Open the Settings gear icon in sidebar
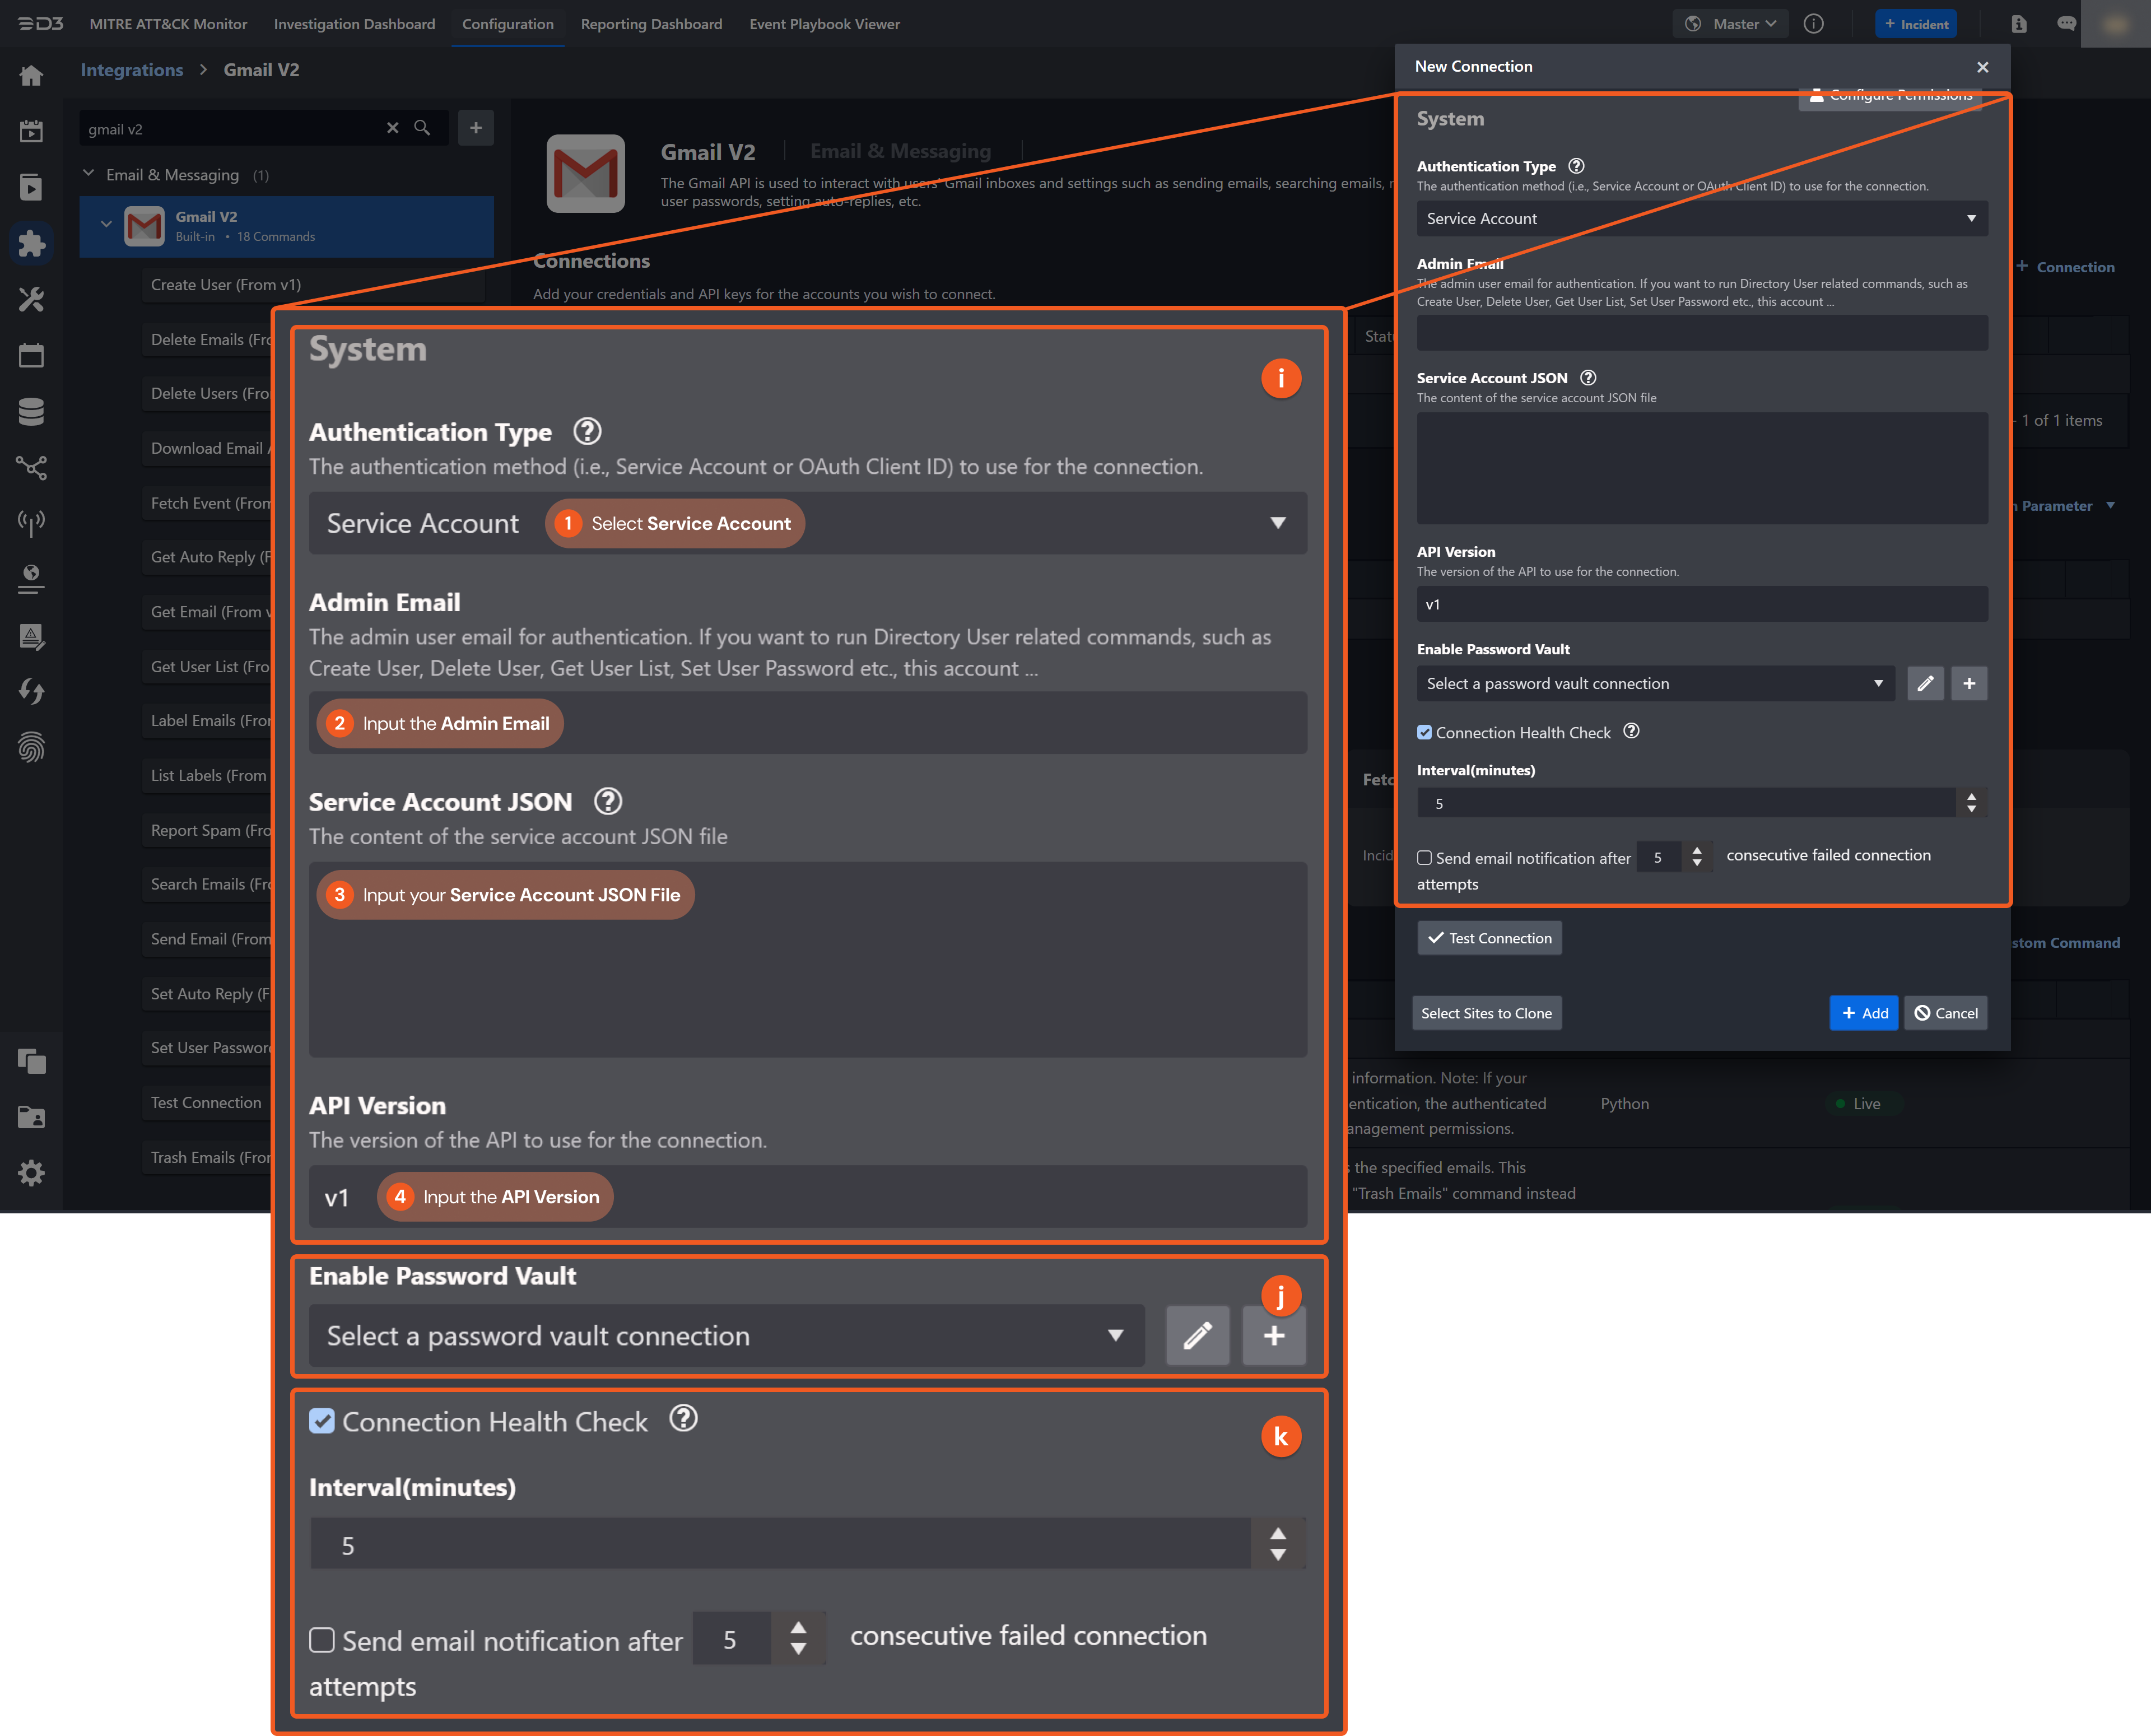The image size is (2151, 1736). pos(31,1173)
